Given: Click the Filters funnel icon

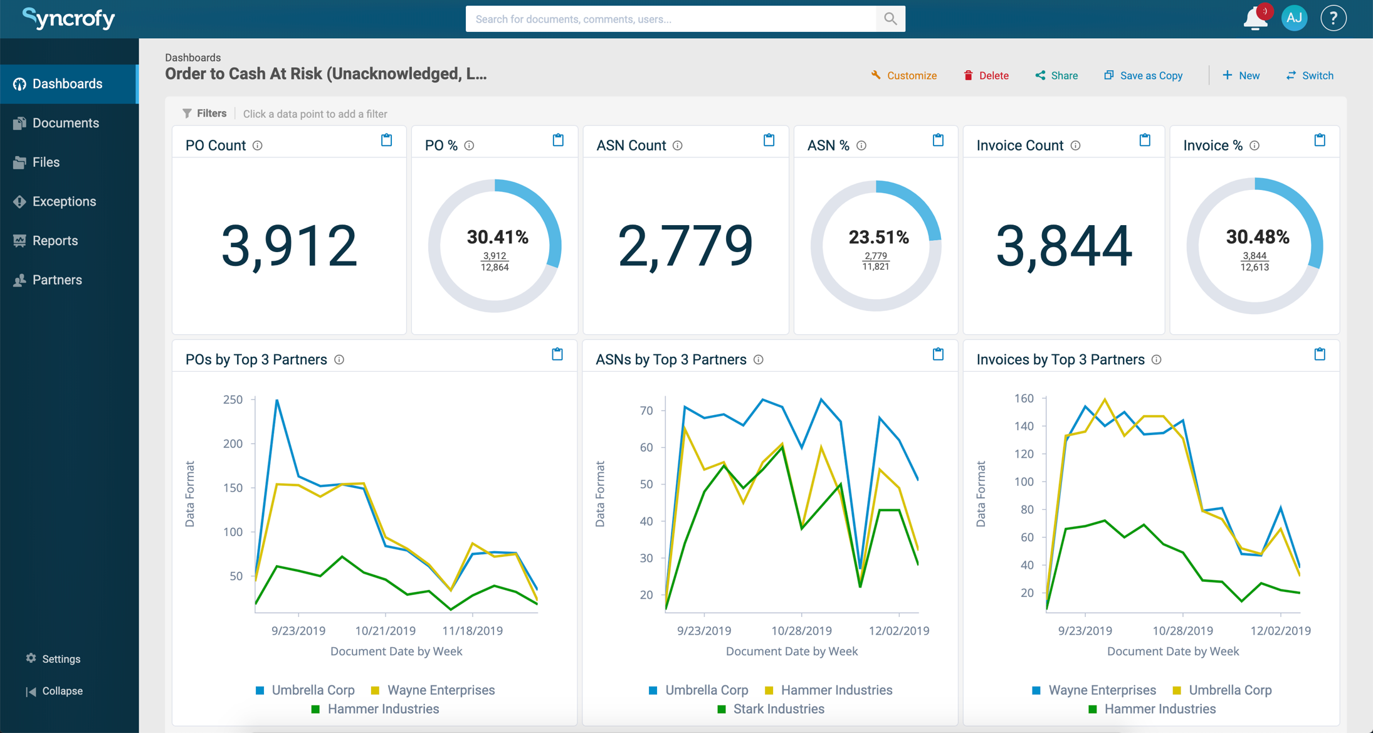Looking at the screenshot, I should pos(187,113).
